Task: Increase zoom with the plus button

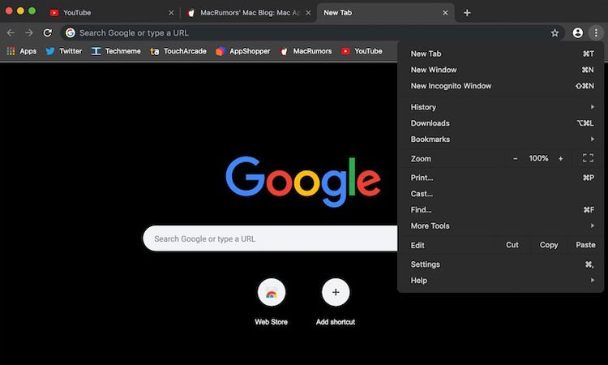Action: tap(560, 158)
